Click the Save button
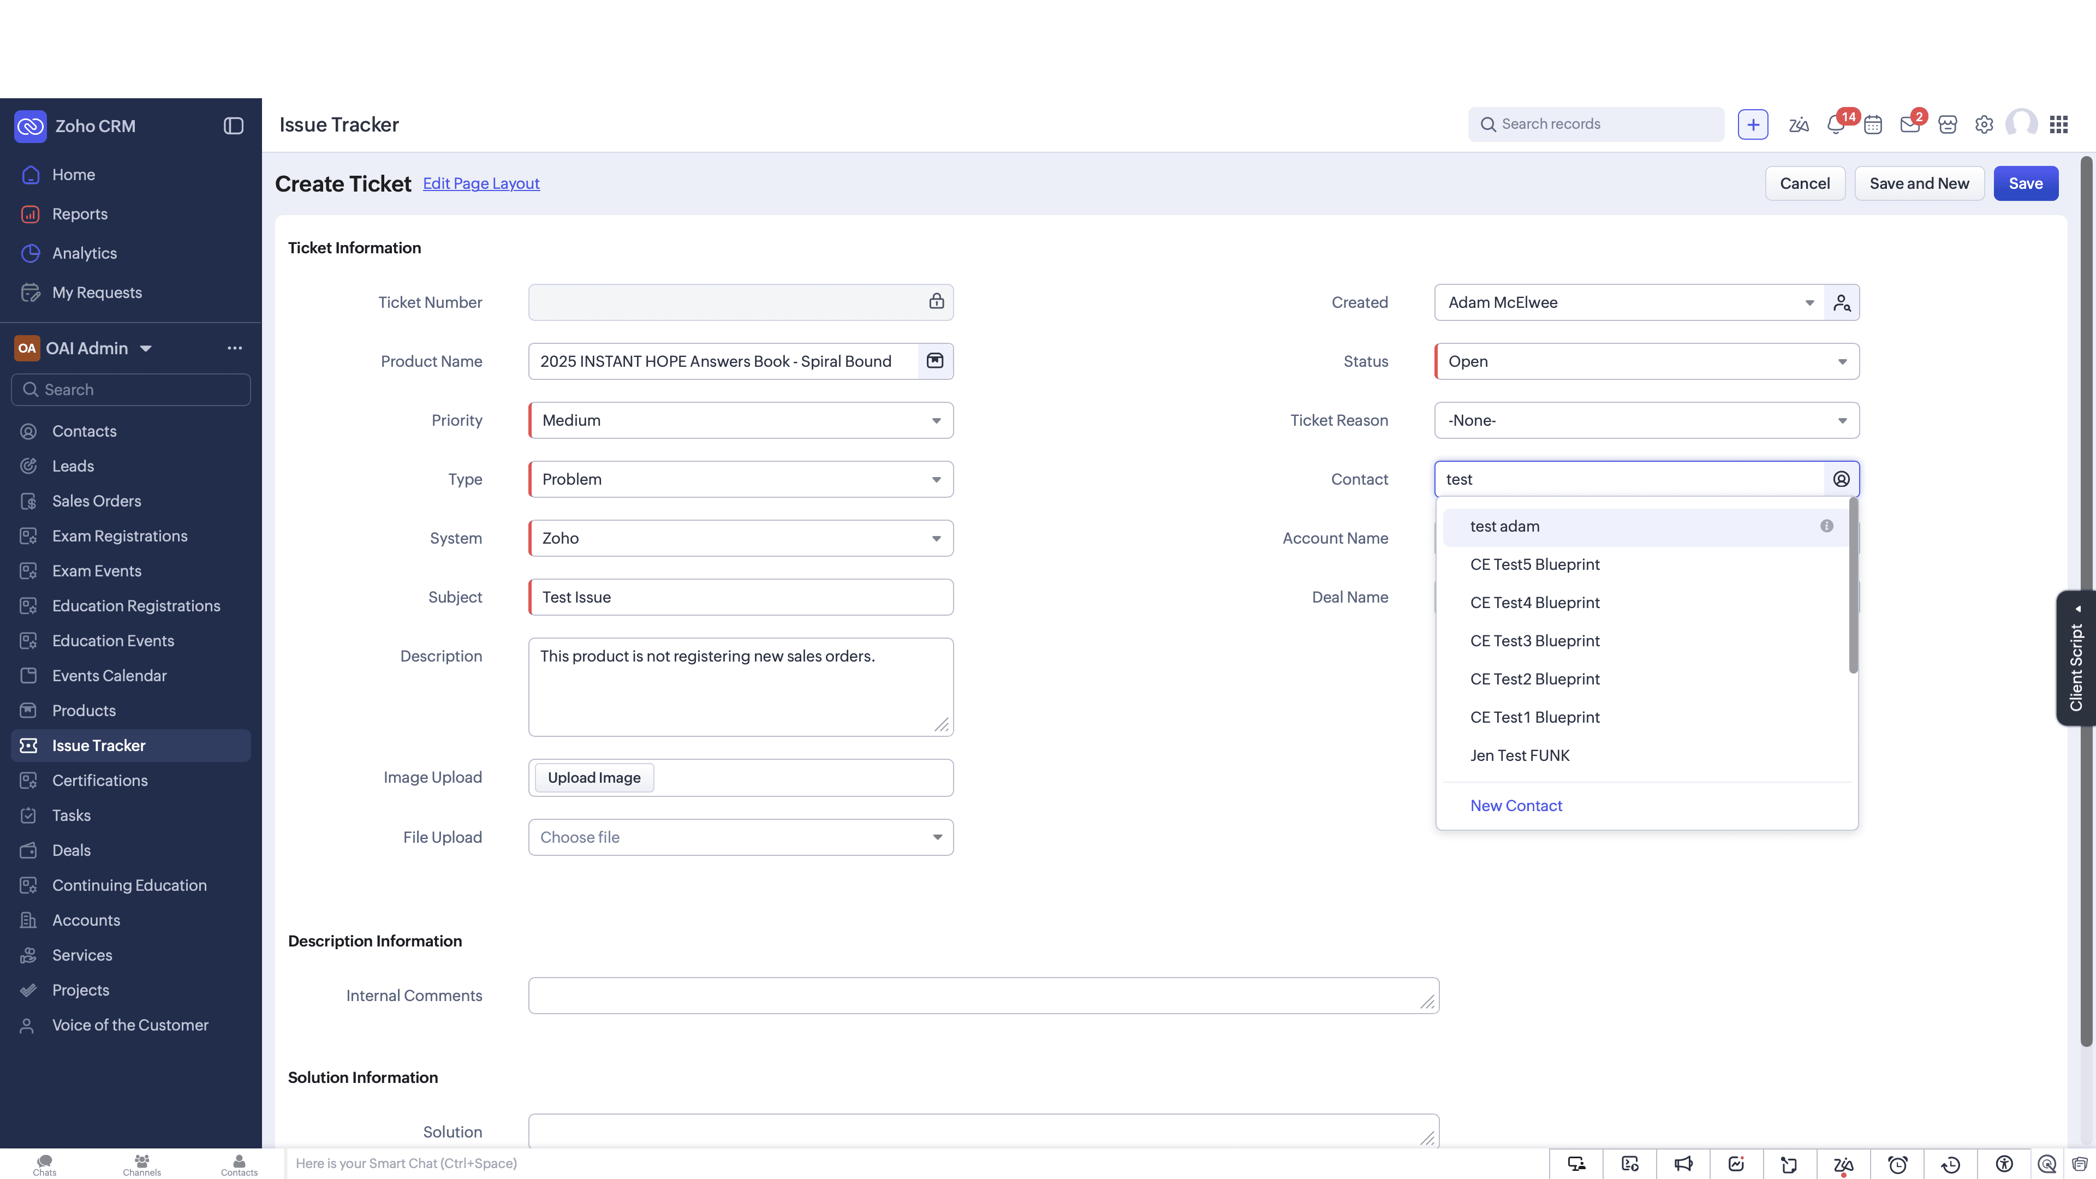 2025,183
